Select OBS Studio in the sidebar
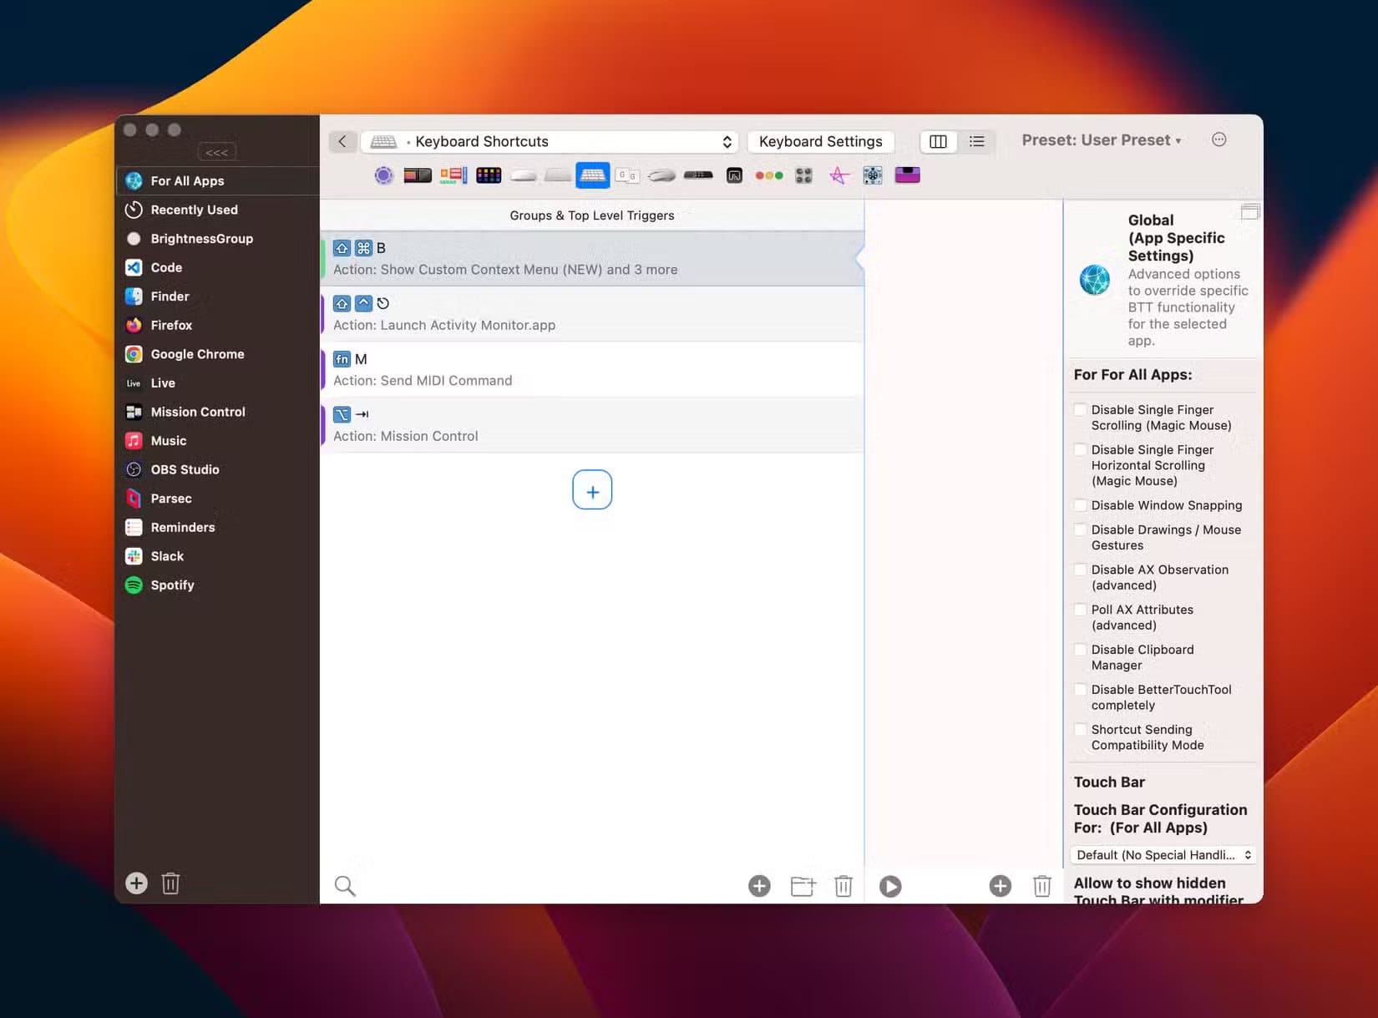The image size is (1378, 1018). click(185, 469)
